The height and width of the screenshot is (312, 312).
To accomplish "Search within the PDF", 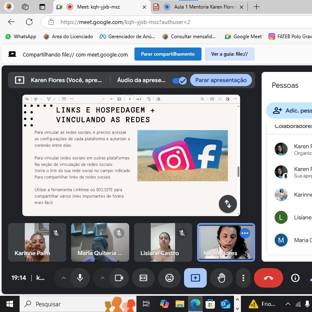I will tap(202, 99).
